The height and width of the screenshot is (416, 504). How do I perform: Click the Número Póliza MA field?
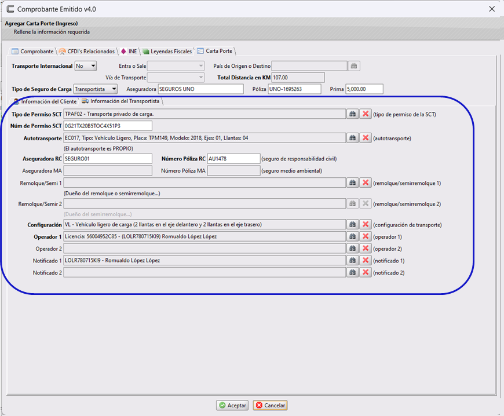(233, 171)
